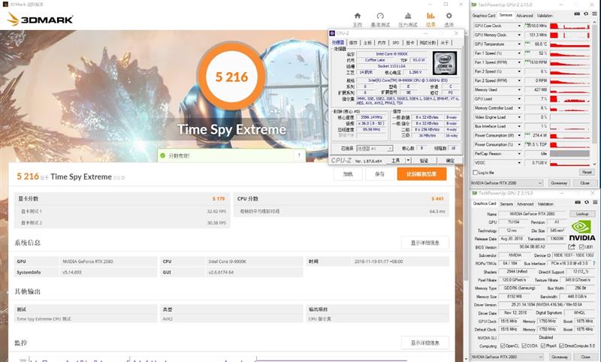The height and width of the screenshot is (362, 601).
Task: Click the green check icon on score-valid bar
Action: 162,155
